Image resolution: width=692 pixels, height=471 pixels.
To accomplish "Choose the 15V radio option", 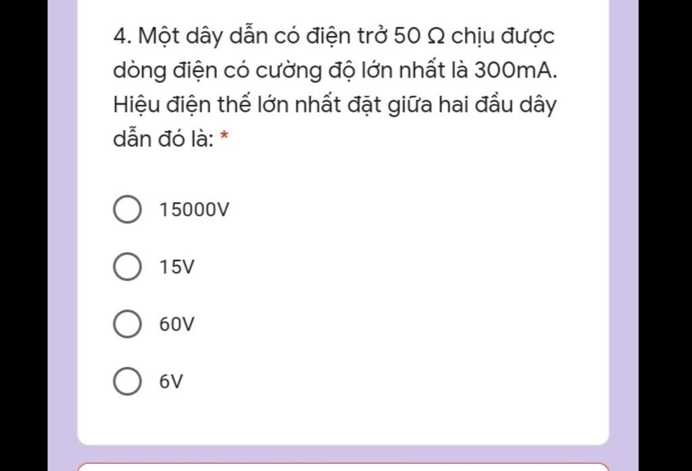I will pyautogui.click(x=127, y=267).
